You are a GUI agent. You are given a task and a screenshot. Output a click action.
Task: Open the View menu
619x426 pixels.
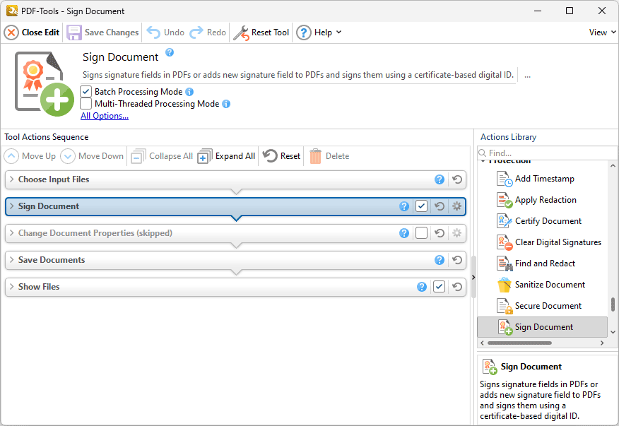click(x=602, y=32)
